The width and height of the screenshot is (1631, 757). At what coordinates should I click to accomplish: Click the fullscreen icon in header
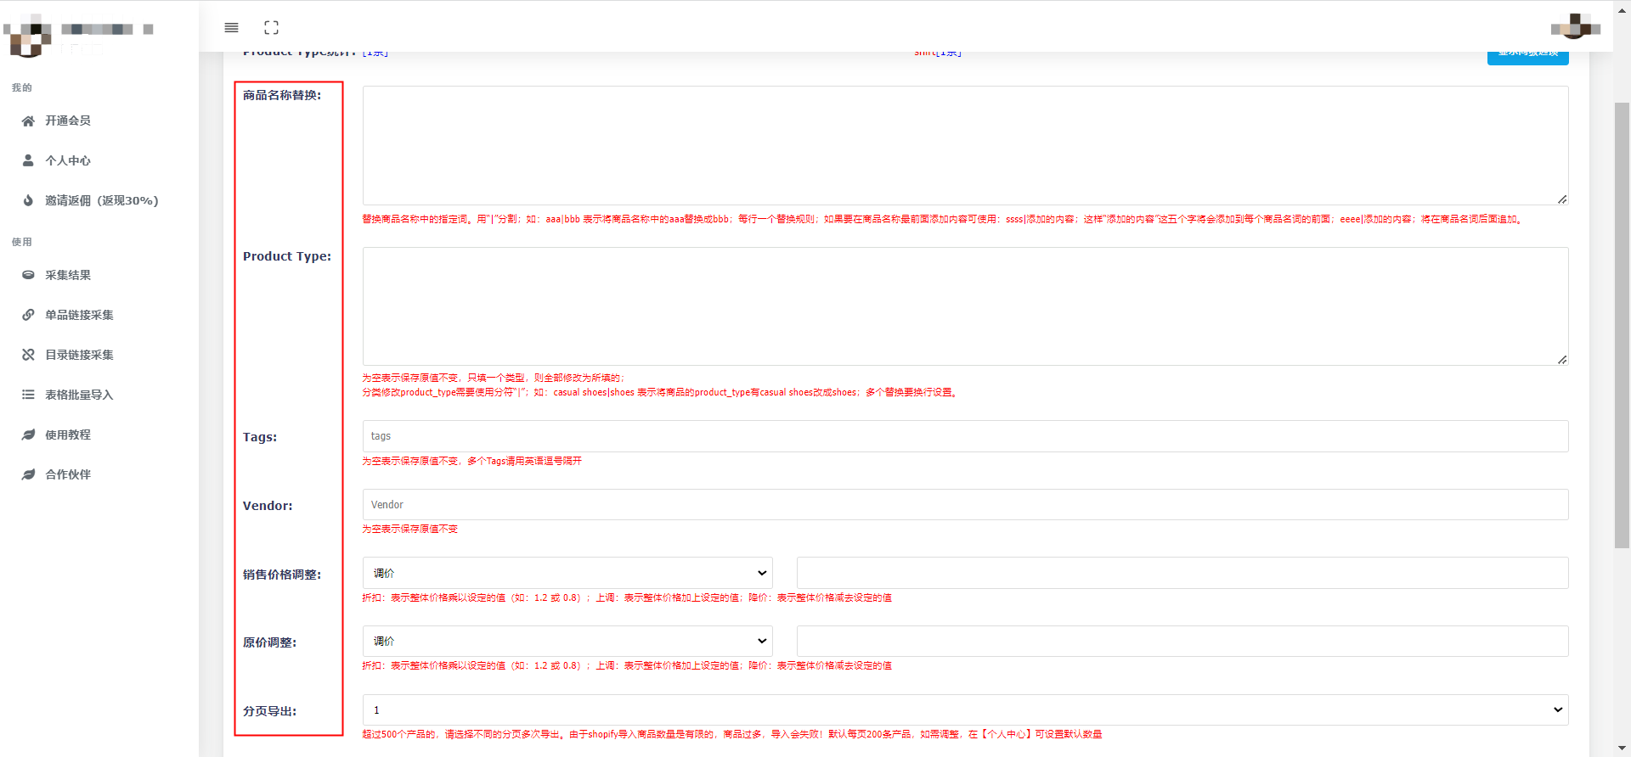click(x=271, y=28)
